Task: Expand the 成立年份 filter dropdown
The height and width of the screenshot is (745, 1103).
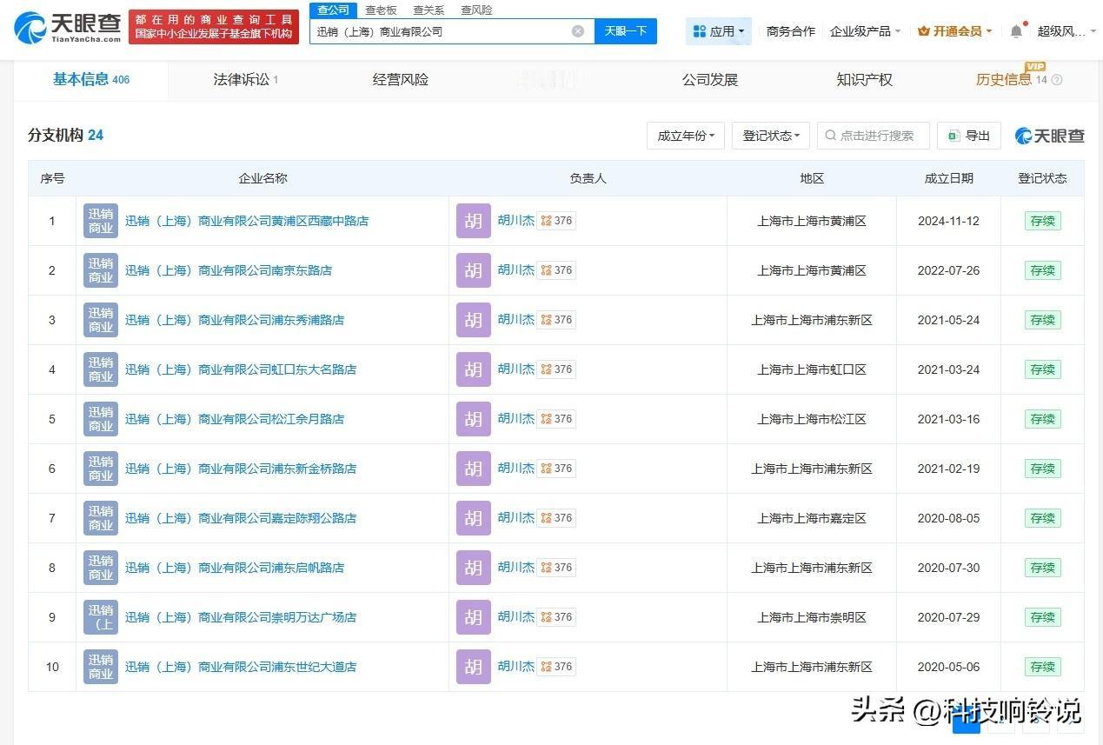Action: pyautogui.click(x=685, y=136)
